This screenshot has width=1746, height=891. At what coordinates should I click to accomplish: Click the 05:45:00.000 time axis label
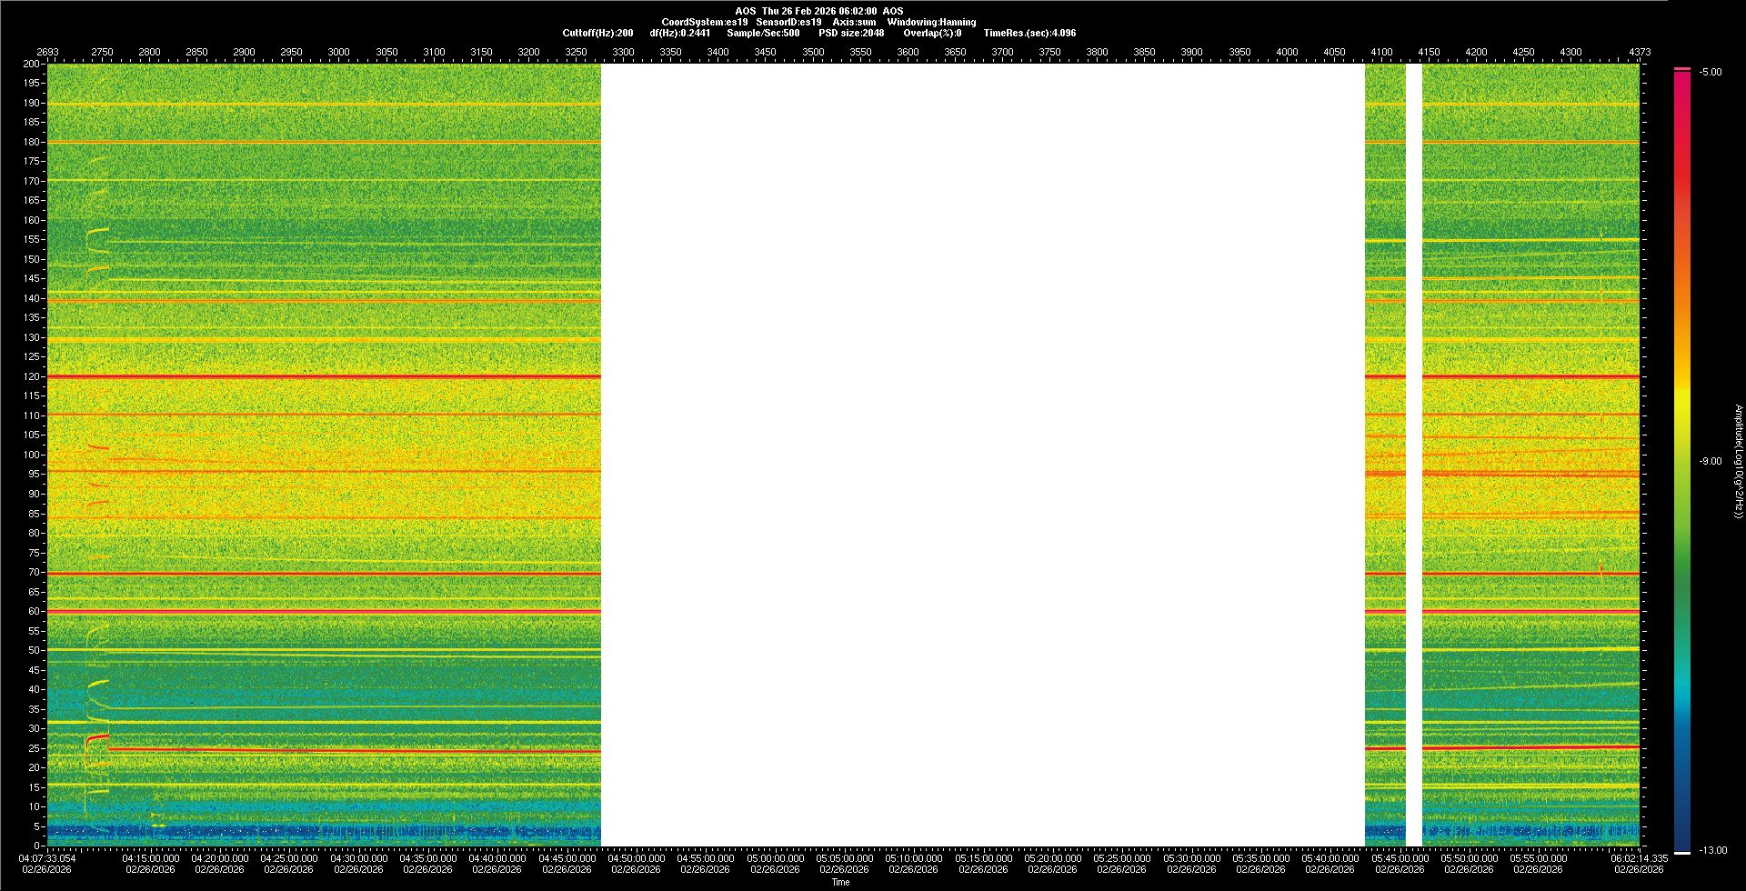[x=1400, y=858]
